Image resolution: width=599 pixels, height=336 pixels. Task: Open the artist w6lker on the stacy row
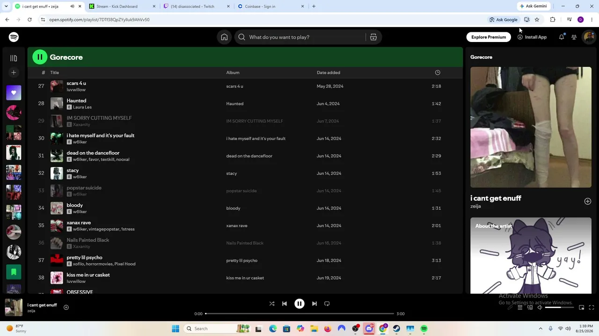(80, 177)
